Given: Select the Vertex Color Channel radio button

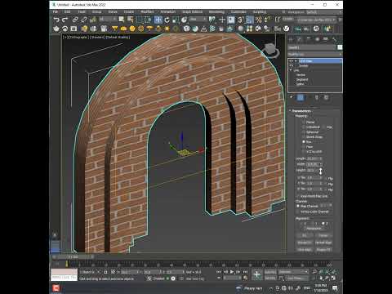Looking at the screenshot, I should (298, 212).
